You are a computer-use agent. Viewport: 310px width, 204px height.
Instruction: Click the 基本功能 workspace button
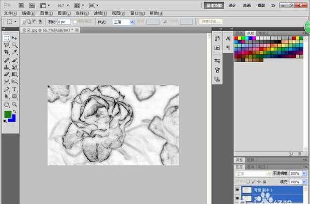214,5
